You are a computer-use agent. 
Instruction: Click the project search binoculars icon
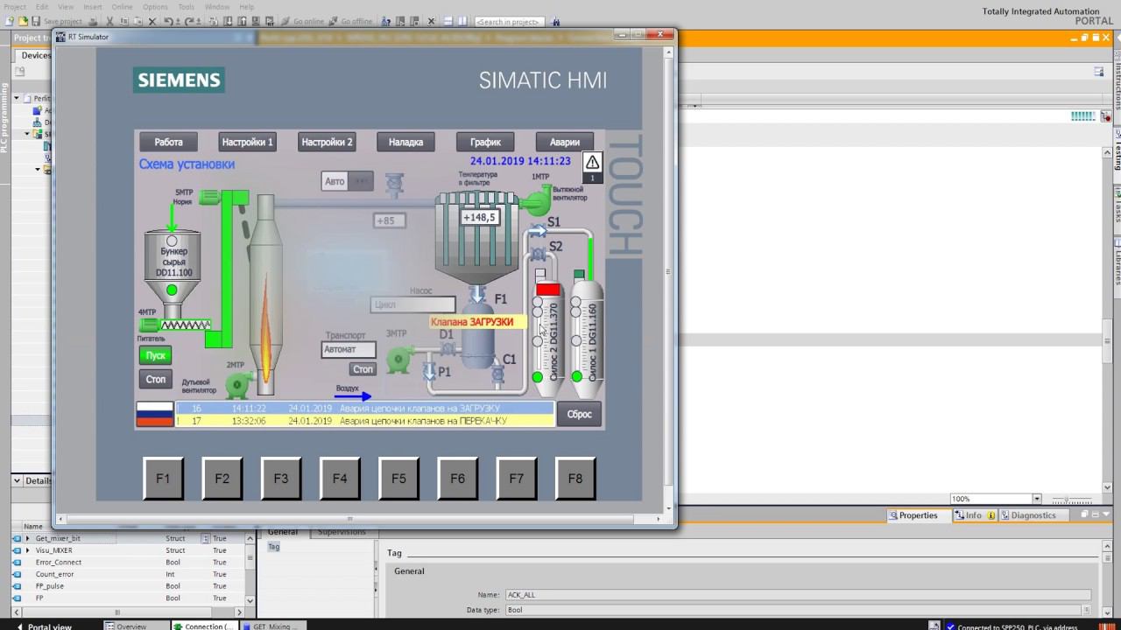[x=556, y=21]
